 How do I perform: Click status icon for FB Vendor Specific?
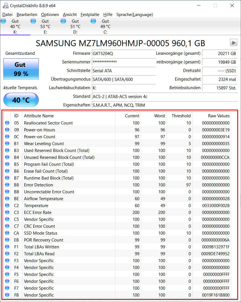(x=7, y=295)
